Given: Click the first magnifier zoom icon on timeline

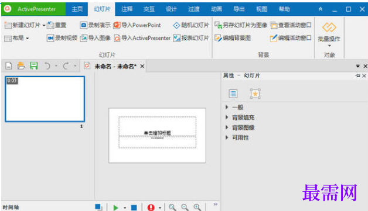Looking at the screenshot, I should click(x=172, y=207).
